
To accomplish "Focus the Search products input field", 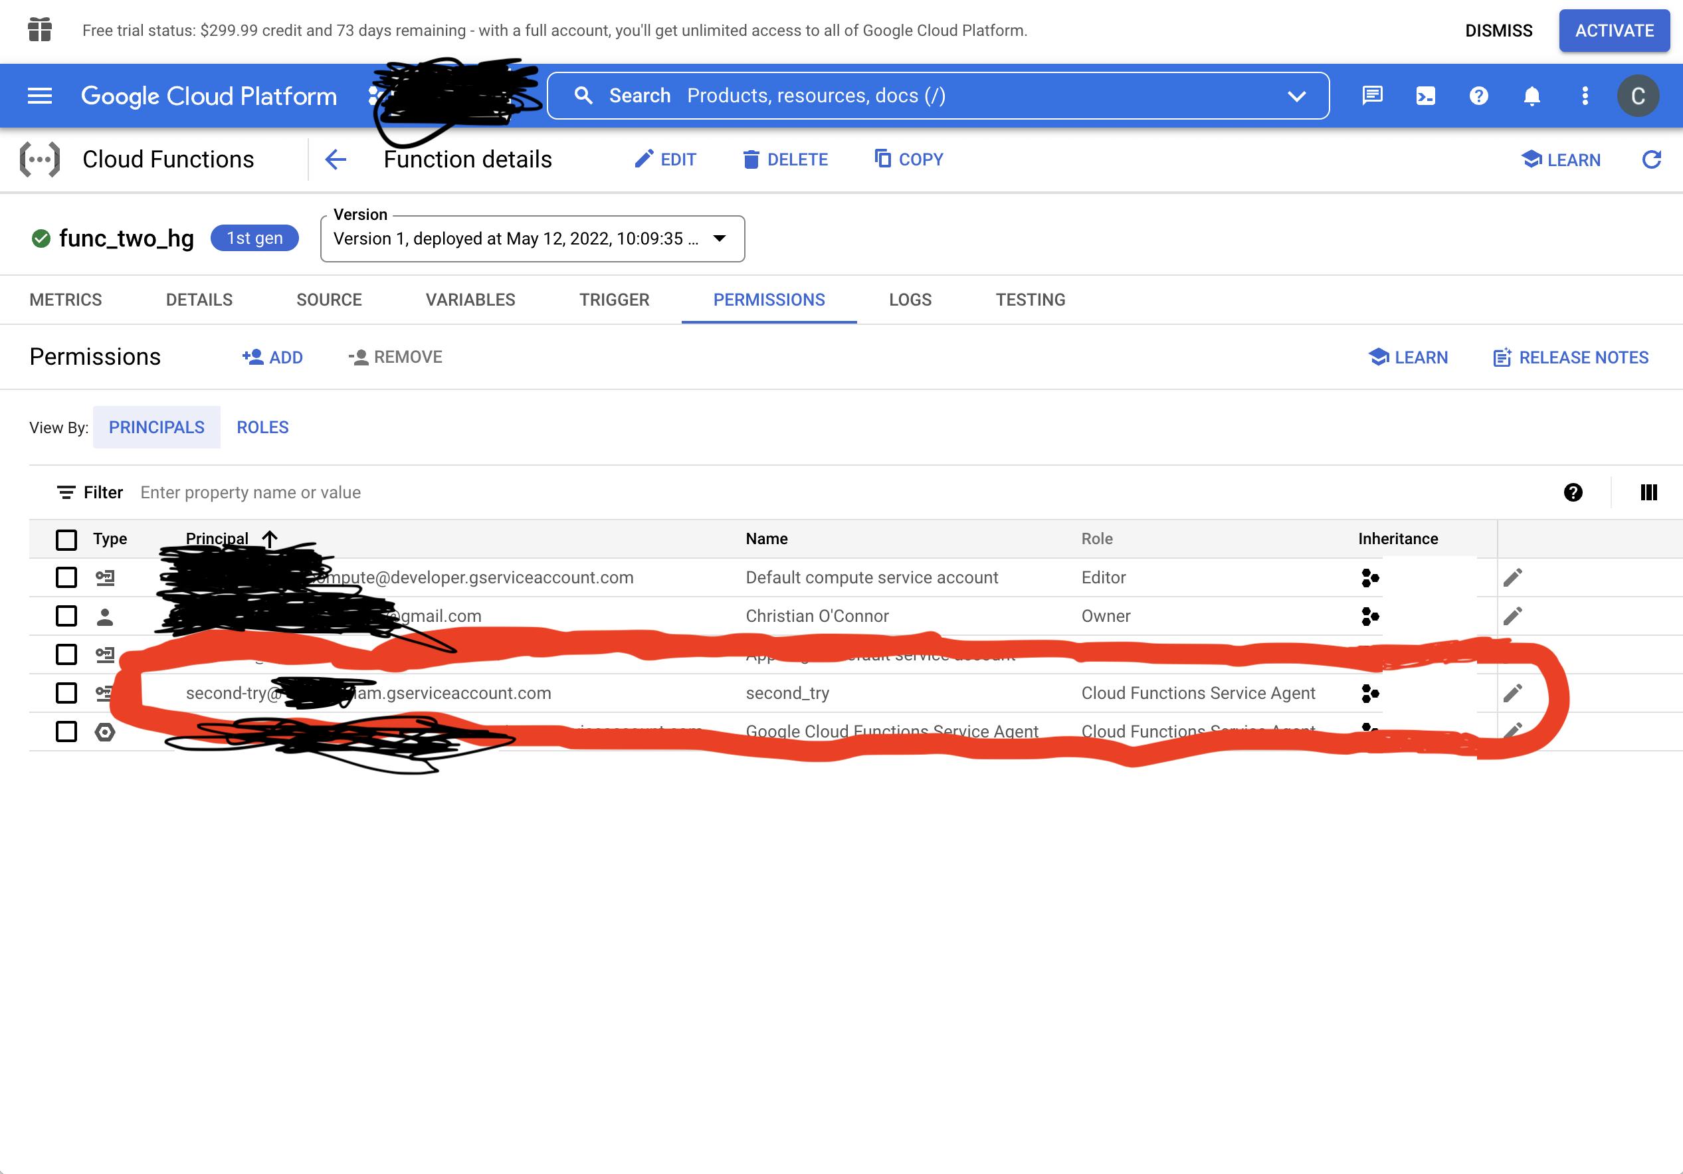I will (938, 96).
